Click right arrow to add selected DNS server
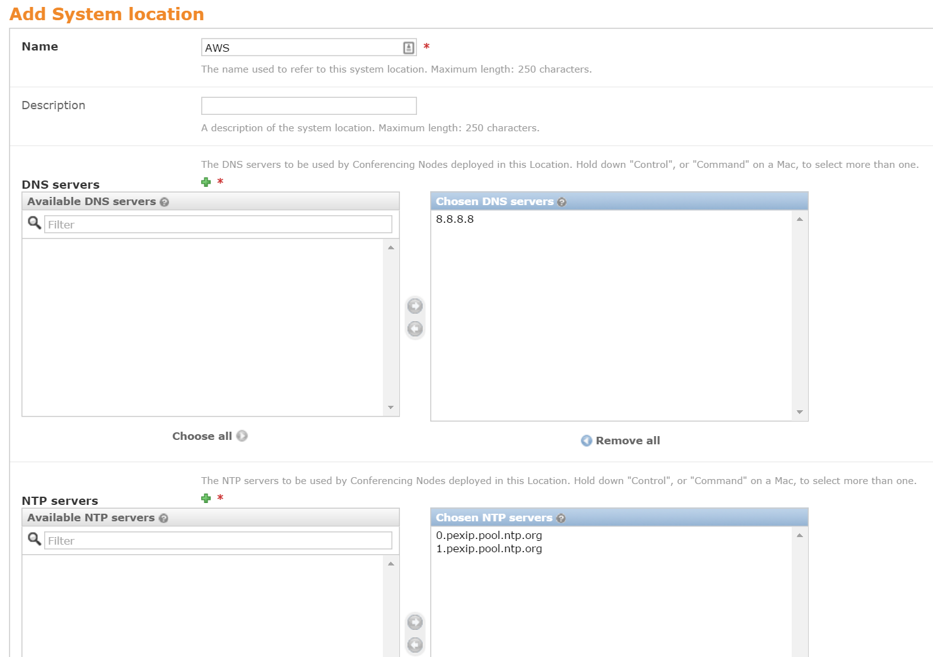 415,306
